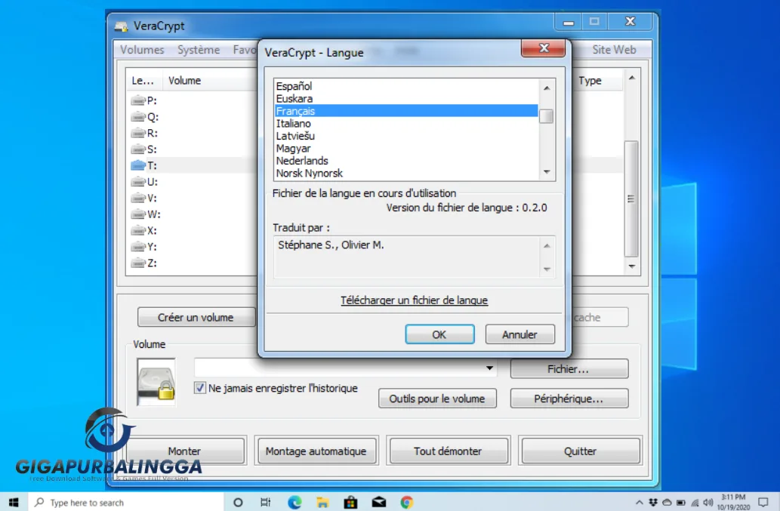Click the Monter button

185,451
